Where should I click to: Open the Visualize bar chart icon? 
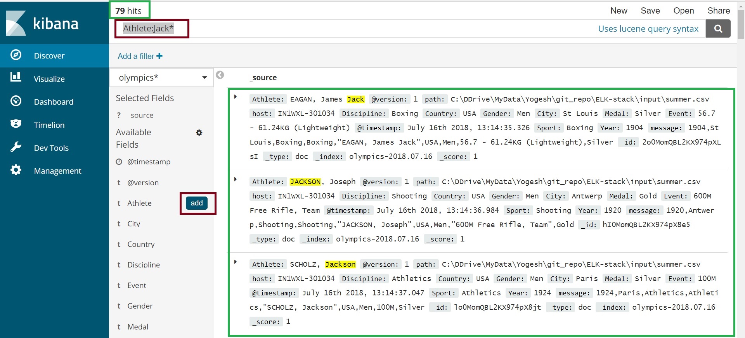click(16, 77)
